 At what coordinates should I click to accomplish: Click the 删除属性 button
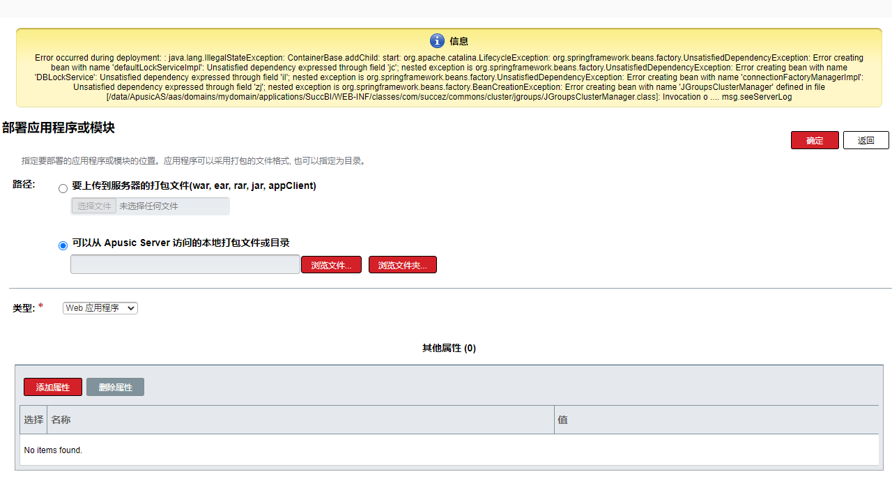(115, 387)
